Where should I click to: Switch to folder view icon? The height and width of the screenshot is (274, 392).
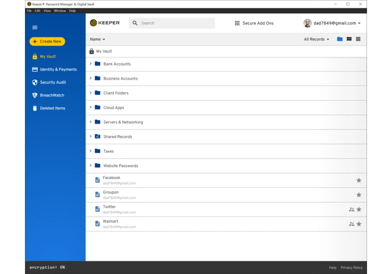[x=340, y=39]
